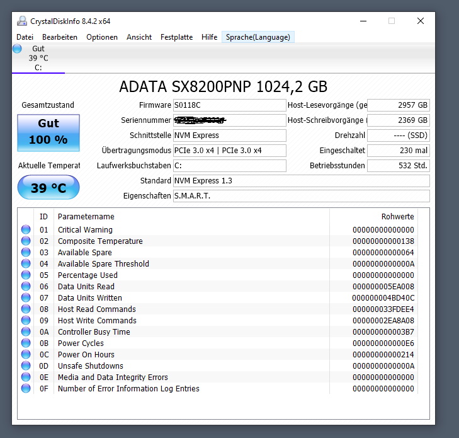The width and height of the screenshot is (459, 438).
Task: Click the status orb for Available Spare row 03
Action: (x=26, y=252)
